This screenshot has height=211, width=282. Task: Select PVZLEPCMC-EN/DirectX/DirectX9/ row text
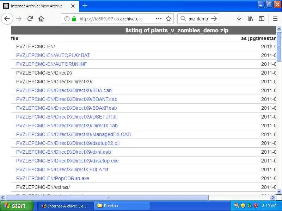[x=54, y=82]
